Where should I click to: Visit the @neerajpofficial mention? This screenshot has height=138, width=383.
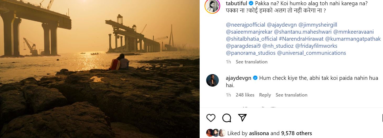click(x=246, y=25)
